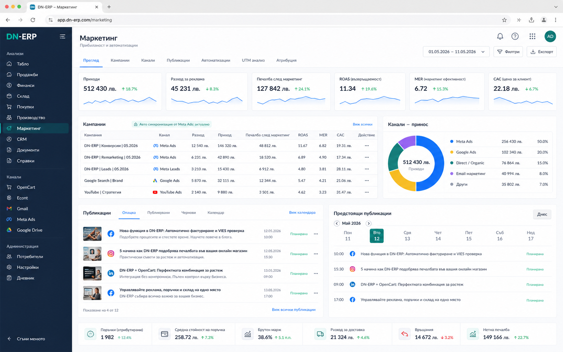Click the yellow Google Ads legend dot
Screen dimensions: 563x352
pos(452,152)
